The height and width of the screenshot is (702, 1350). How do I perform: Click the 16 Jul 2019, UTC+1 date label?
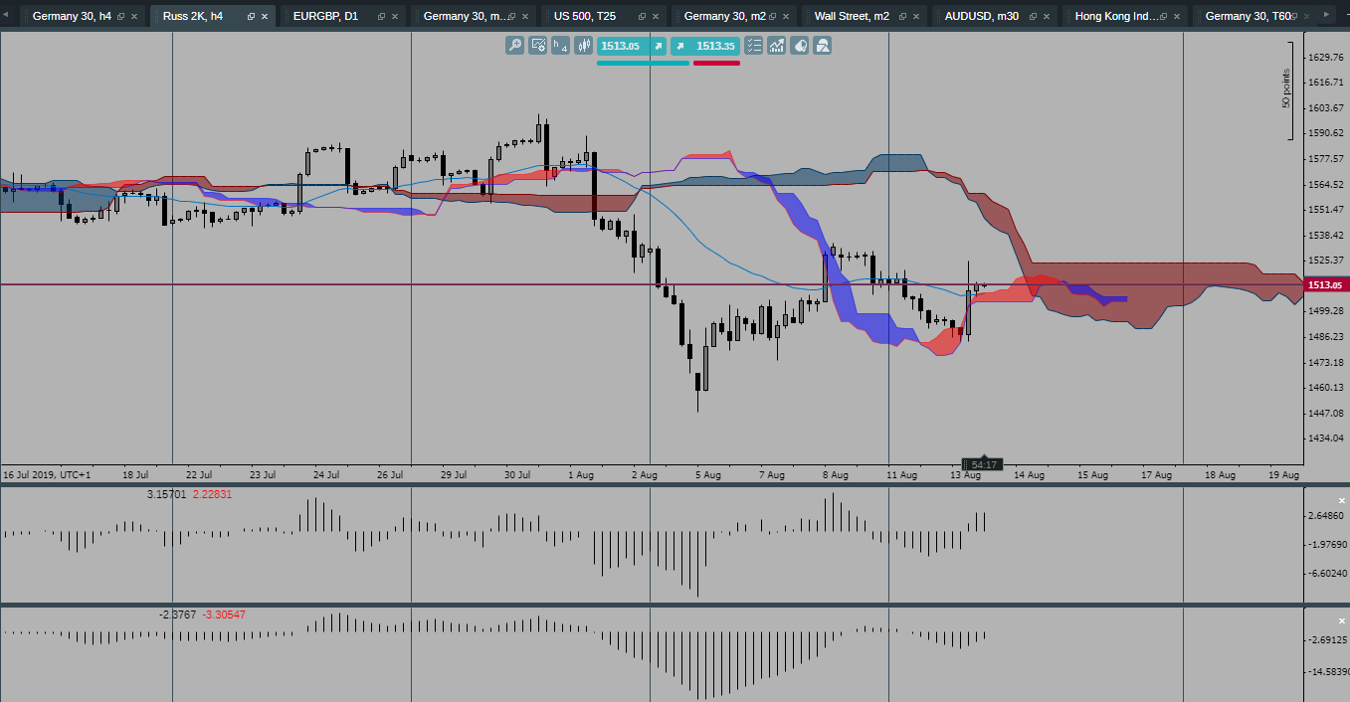(x=48, y=475)
